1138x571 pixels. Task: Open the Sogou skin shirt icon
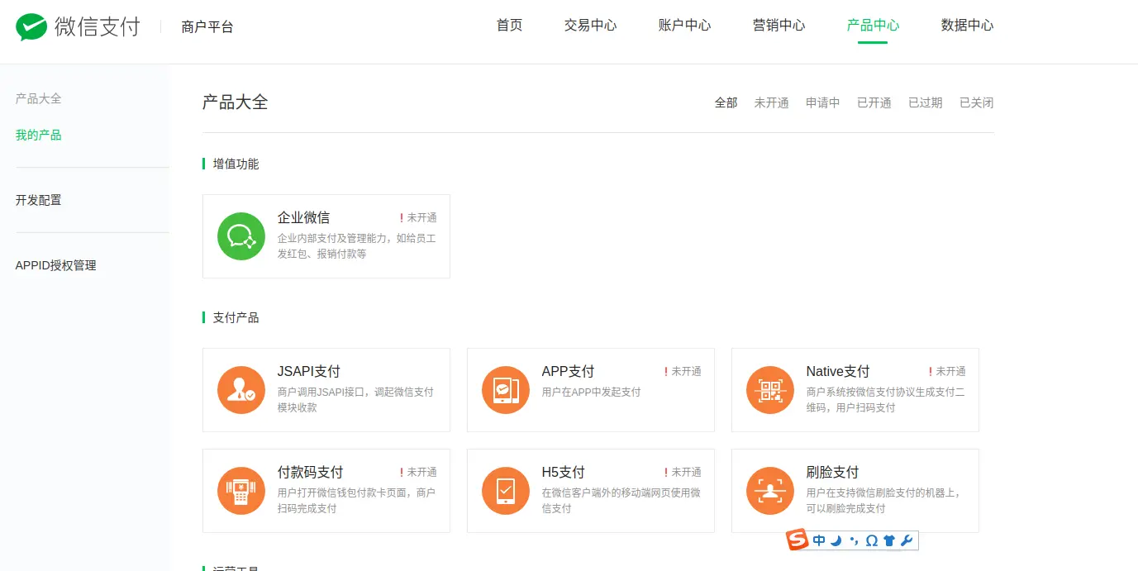coord(889,541)
